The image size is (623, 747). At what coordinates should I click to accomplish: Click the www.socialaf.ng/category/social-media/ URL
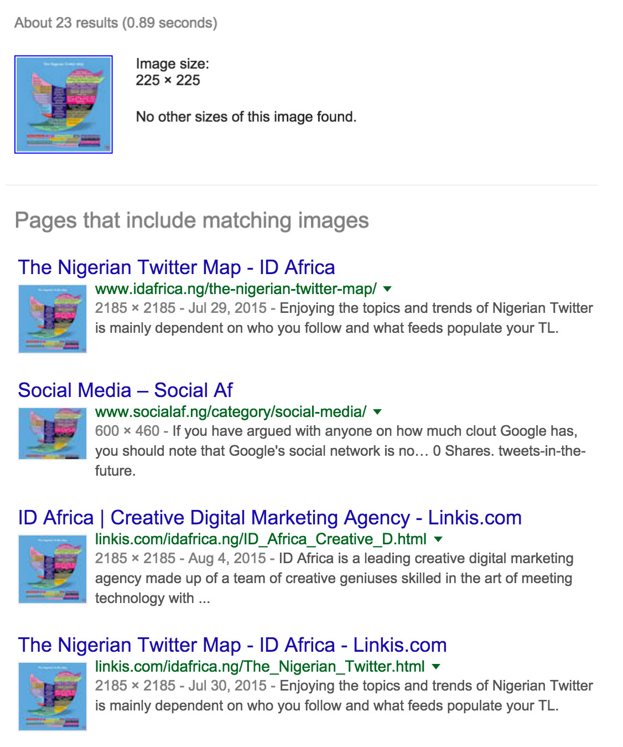[231, 412]
